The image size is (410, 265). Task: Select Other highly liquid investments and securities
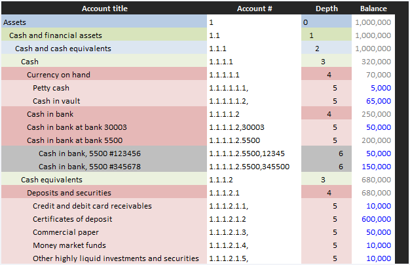pyautogui.click(x=116, y=258)
